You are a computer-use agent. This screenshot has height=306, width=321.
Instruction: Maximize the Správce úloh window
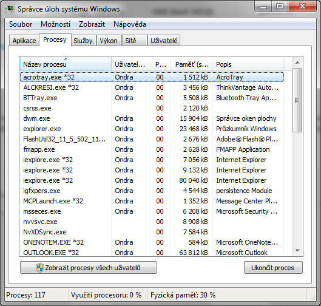280,7
